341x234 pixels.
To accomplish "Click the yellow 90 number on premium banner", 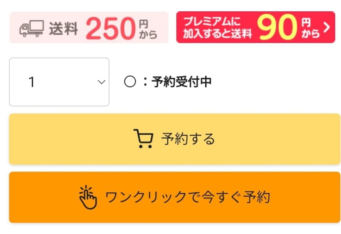I will click(x=277, y=27).
